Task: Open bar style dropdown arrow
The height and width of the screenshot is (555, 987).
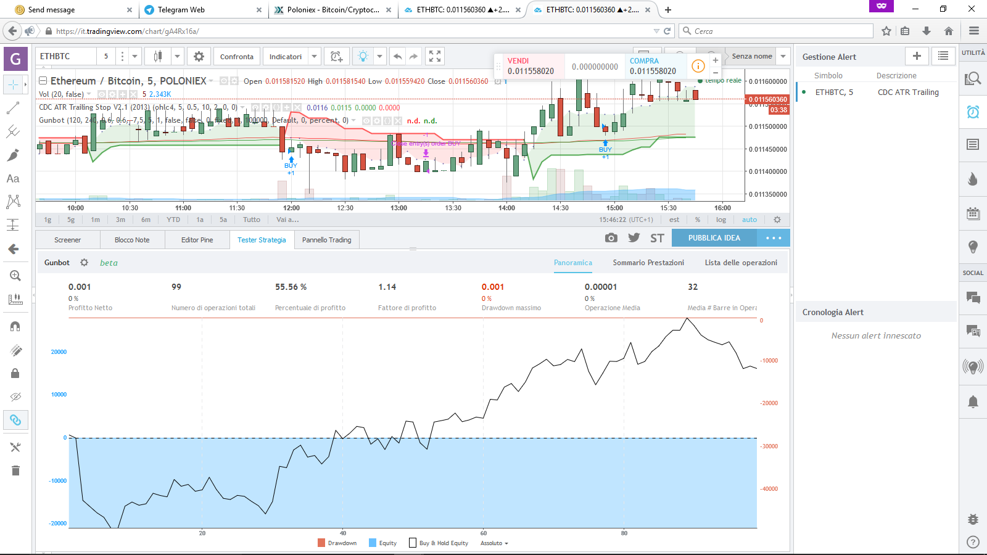Action: (x=177, y=56)
